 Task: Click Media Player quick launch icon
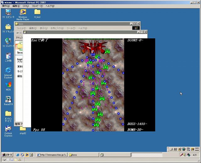27,155
